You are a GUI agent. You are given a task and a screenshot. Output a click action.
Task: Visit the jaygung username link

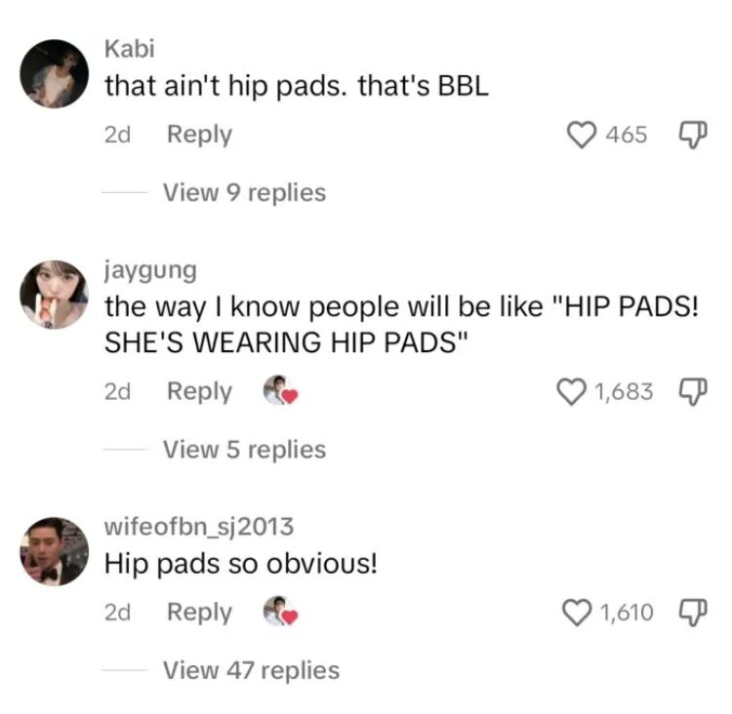(150, 270)
